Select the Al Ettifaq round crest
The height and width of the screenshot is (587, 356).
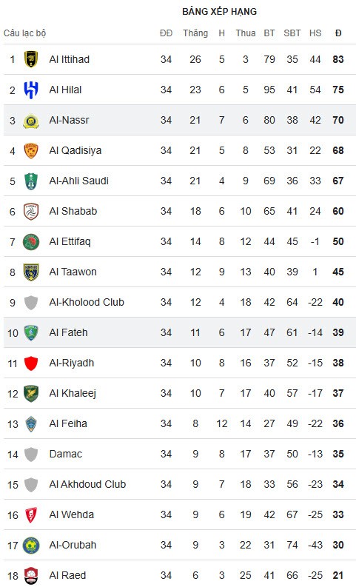[31, 241]
